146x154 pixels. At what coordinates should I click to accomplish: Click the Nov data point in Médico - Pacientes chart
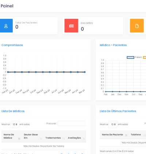coord(127,92)
